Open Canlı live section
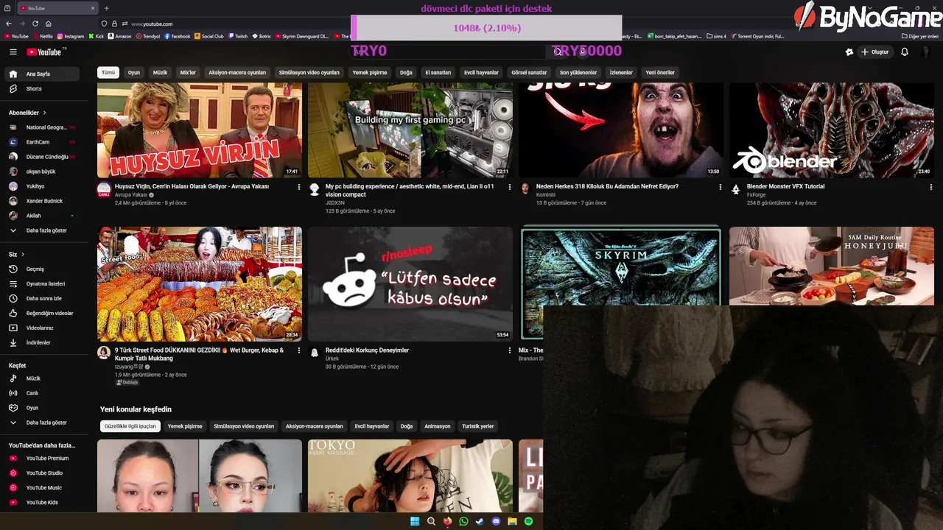943x530 pixels. [x=32, y=393]
